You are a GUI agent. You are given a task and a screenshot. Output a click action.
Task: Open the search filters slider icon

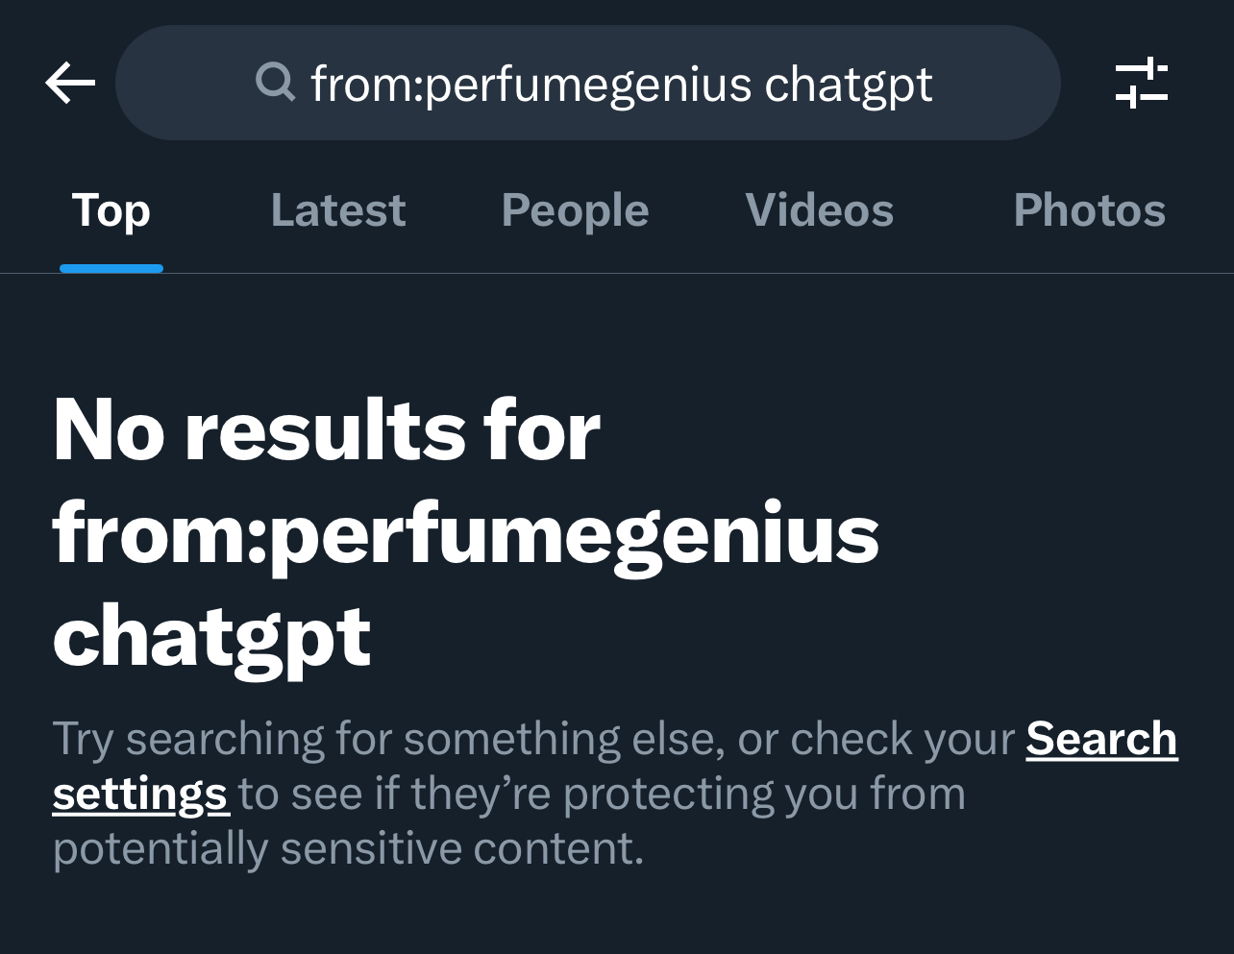click(1141, 84)
